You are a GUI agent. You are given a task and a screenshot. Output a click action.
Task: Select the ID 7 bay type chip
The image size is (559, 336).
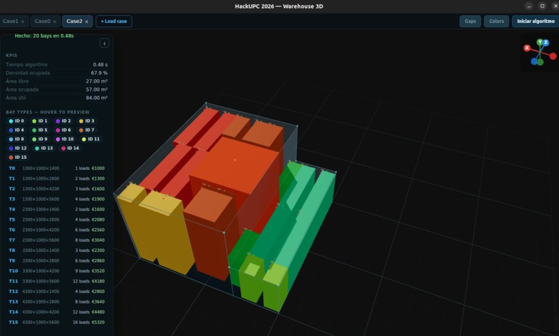click(87, 131)
